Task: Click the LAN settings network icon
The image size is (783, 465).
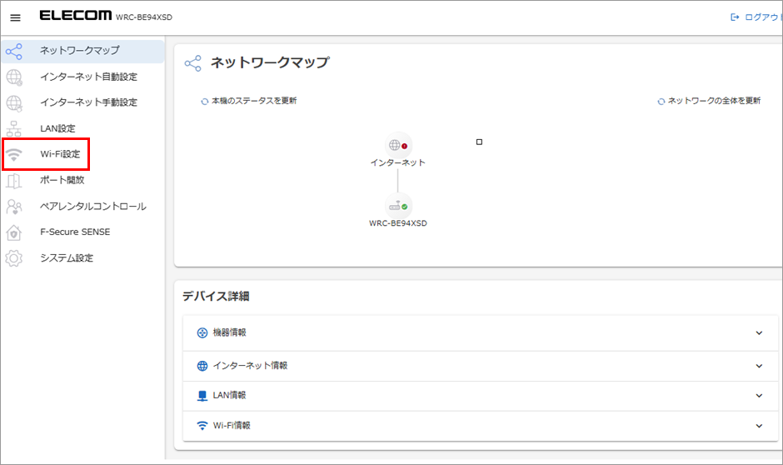Action: click(14, 128)
